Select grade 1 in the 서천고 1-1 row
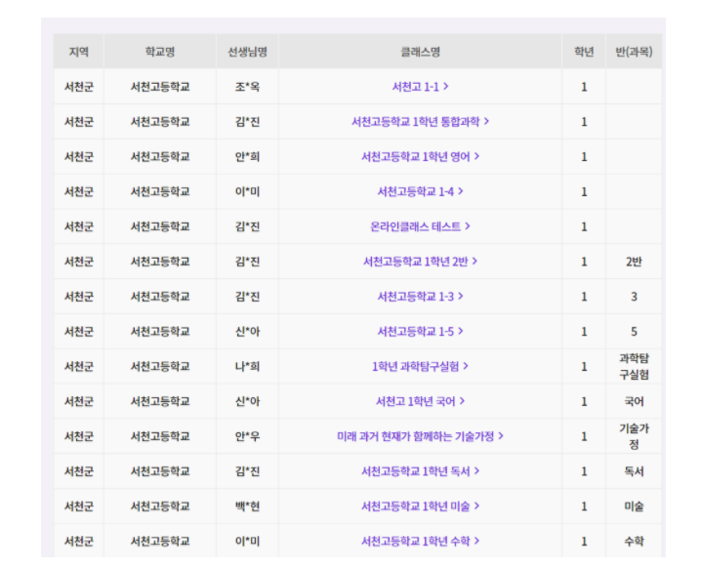Viewport: 701px width, 568px height. [x=584, y=87]
